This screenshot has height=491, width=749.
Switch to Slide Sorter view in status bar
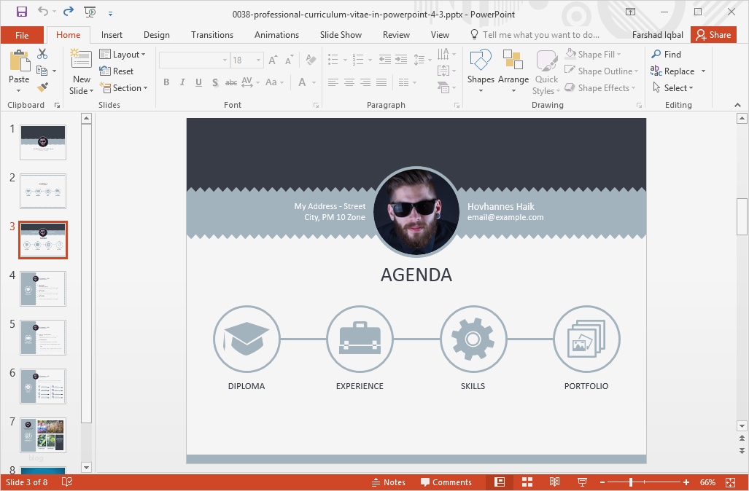[527, 482]
